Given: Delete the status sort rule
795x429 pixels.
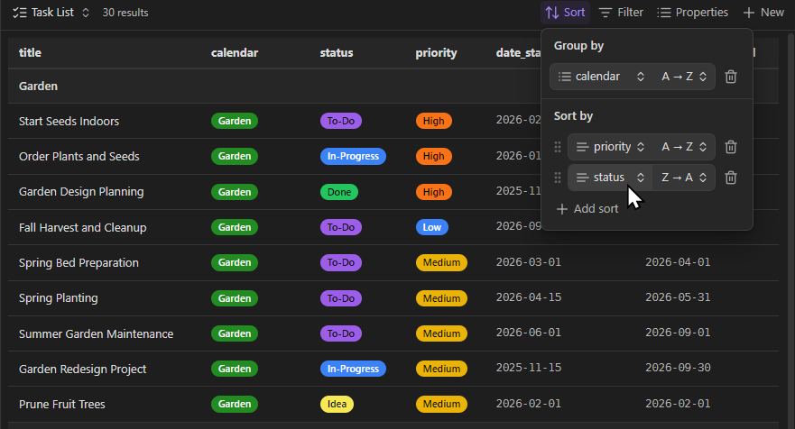Looking at the screenshot, I should [731, 178].
